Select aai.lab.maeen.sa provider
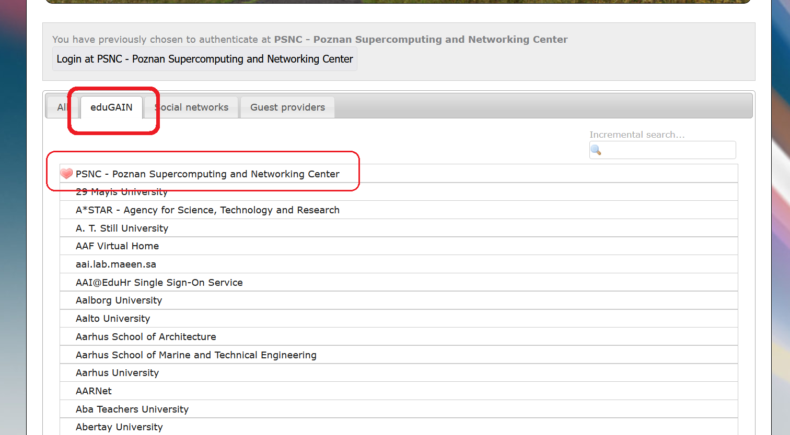The image size is (790, 435). pyautogui.click(x=399, y=264)
